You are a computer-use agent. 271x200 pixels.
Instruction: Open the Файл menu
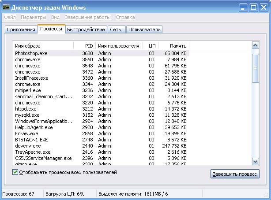10,17
